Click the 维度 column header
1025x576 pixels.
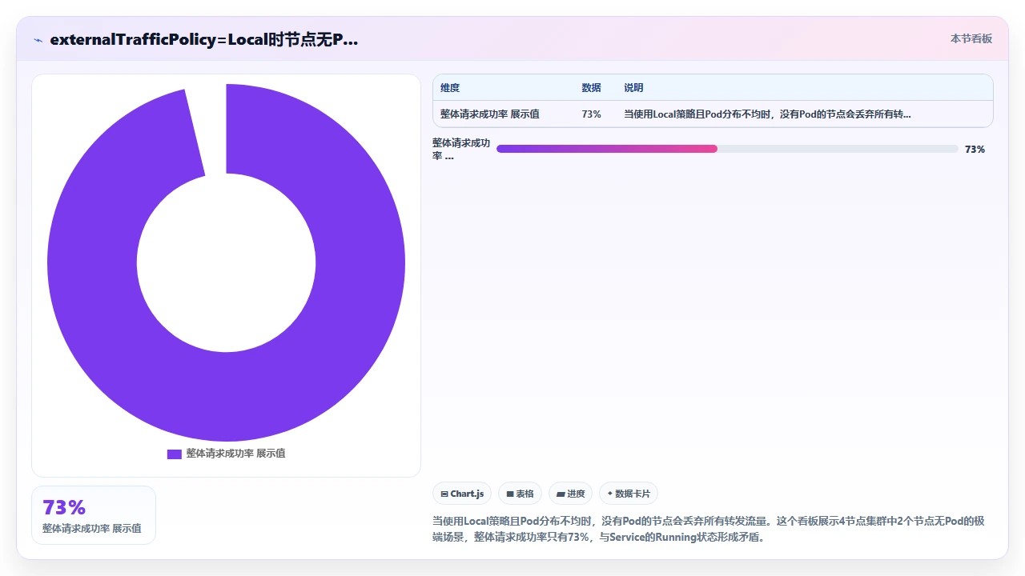450,88
